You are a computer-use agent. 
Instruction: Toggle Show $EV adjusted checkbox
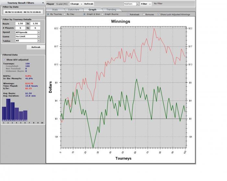(x=4, y=59)
